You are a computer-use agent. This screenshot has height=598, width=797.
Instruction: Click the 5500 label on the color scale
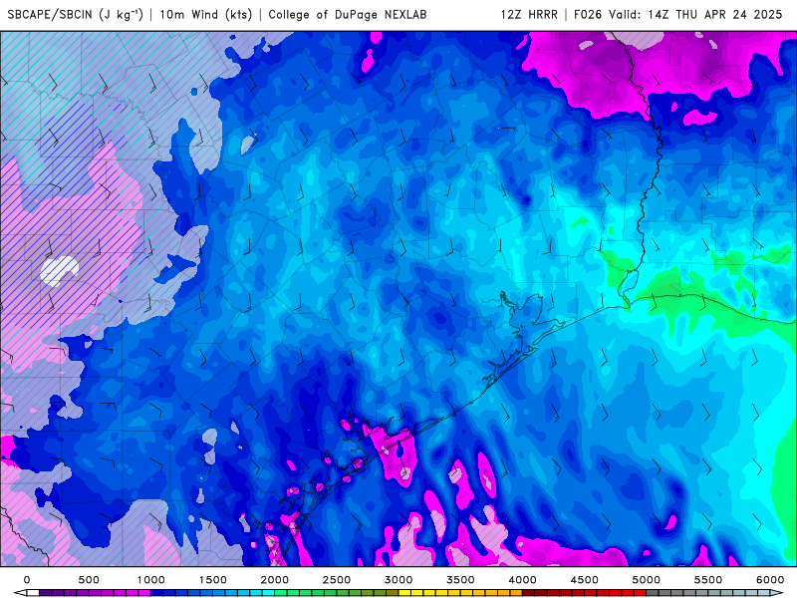click(708, 580)
